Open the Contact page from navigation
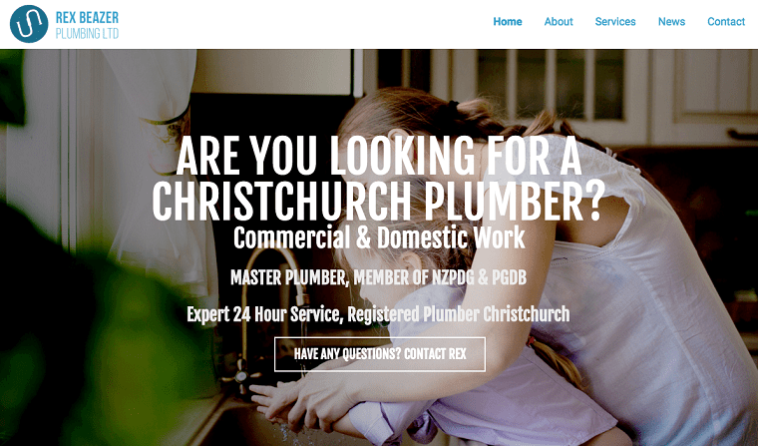758x446 pixels. coord(726,22)
